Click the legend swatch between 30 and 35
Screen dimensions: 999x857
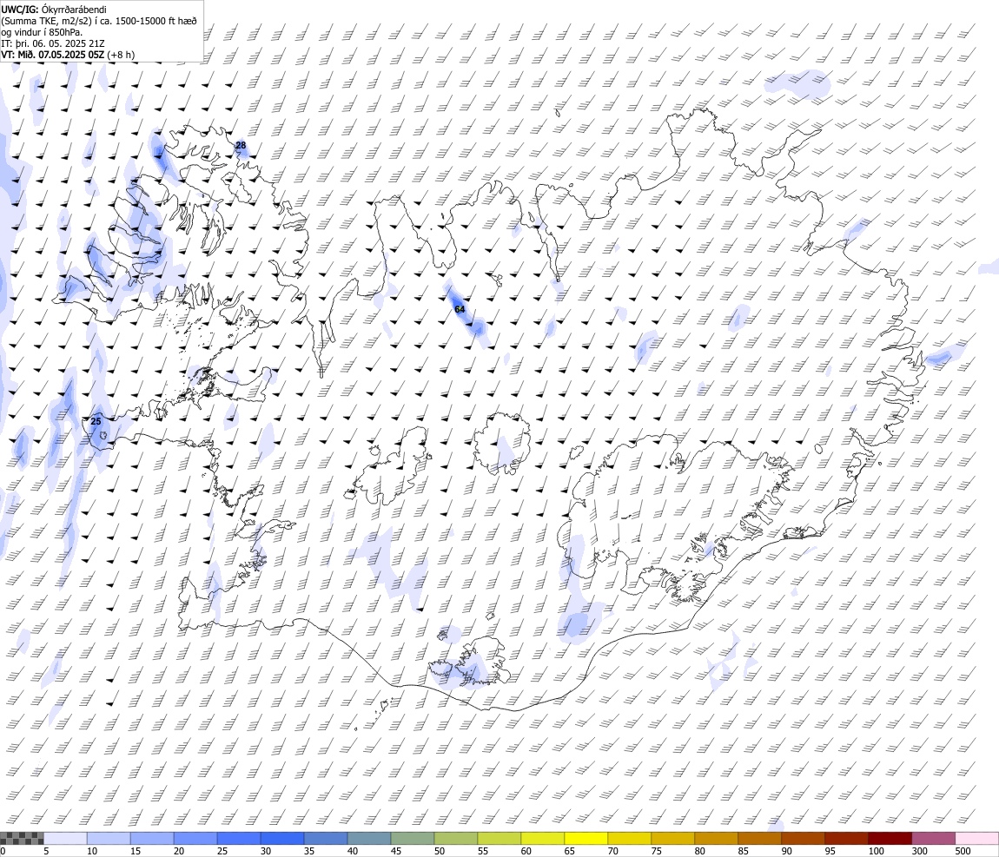[x=282, y=838]
